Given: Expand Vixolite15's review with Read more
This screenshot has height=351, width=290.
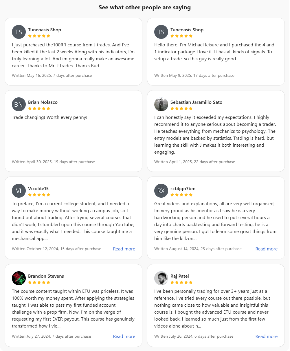Looking at the screenshot, I should [x=124, y=249].
